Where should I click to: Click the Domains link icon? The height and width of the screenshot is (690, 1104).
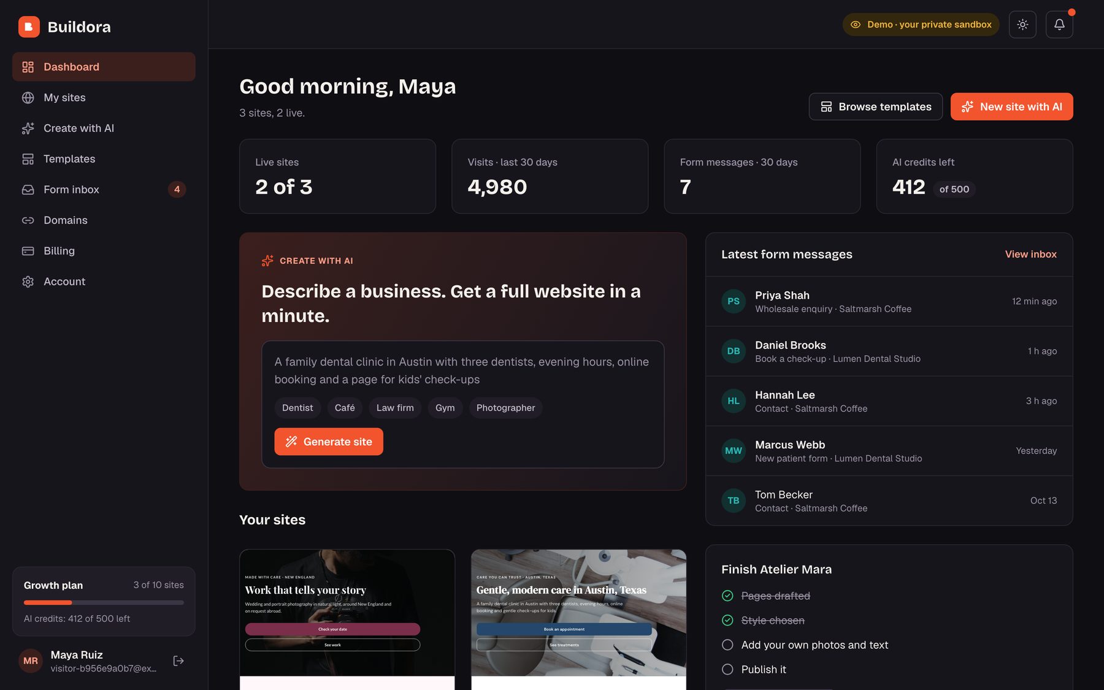(x=28, y=220)
